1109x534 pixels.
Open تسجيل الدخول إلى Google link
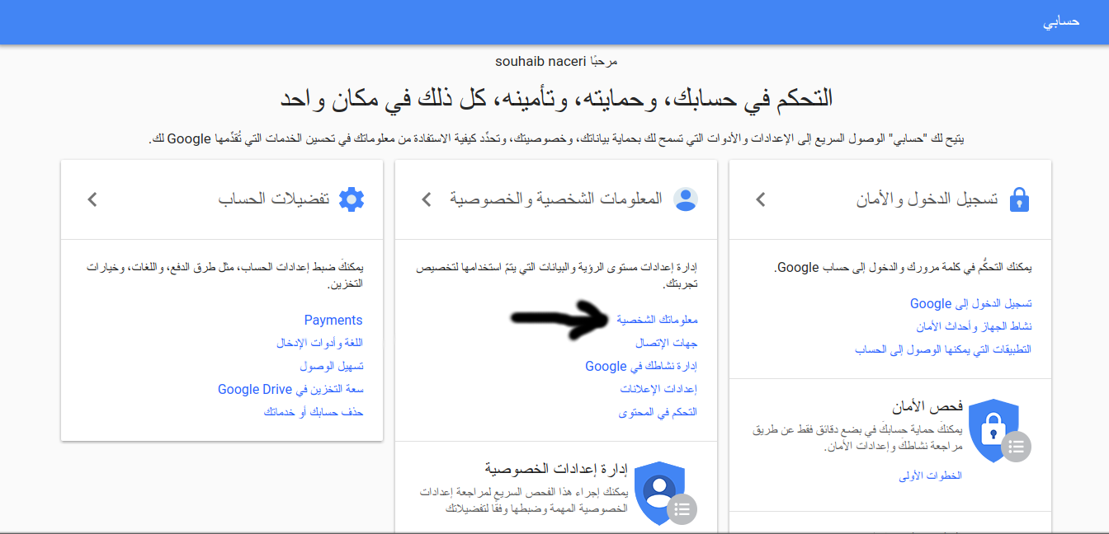click(x=971, y=304)
